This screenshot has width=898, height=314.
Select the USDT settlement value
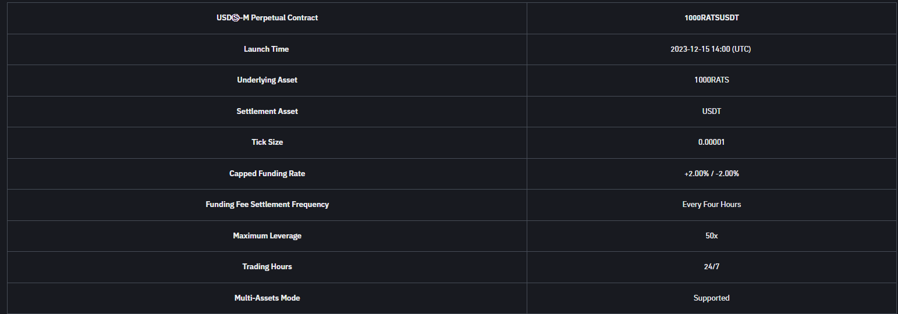[x=711, y=111]
